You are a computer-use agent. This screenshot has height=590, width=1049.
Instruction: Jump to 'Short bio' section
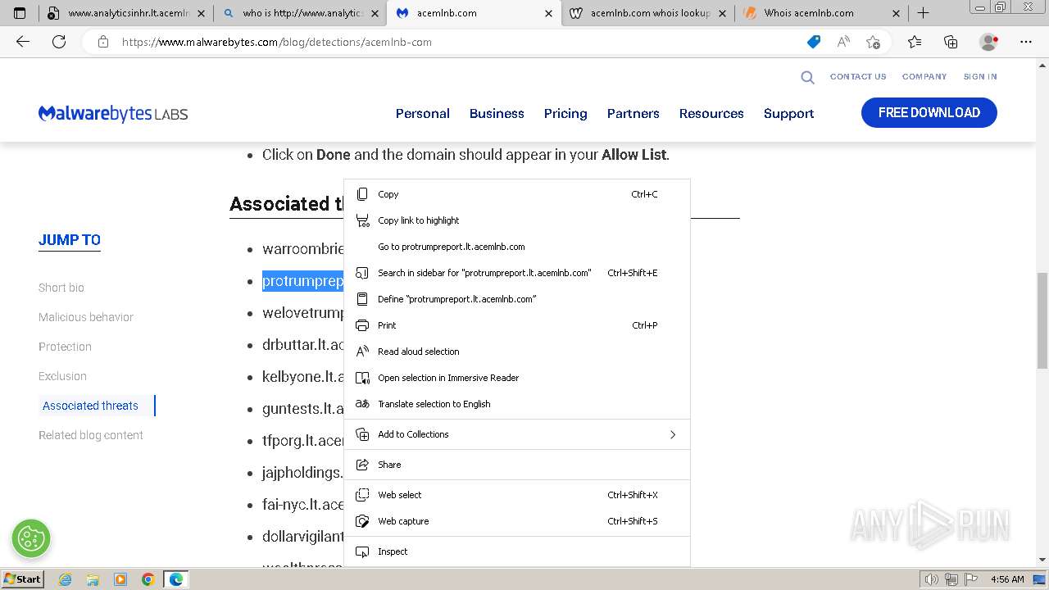tap(61, 288)
